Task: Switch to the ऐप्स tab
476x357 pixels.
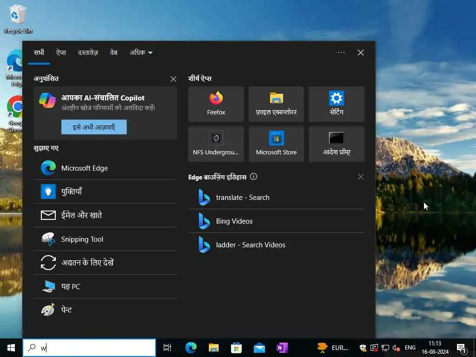Action: click(x=61, y=53)
